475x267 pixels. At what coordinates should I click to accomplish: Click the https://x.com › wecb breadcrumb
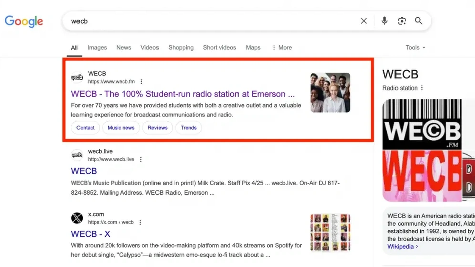(111, 222)
